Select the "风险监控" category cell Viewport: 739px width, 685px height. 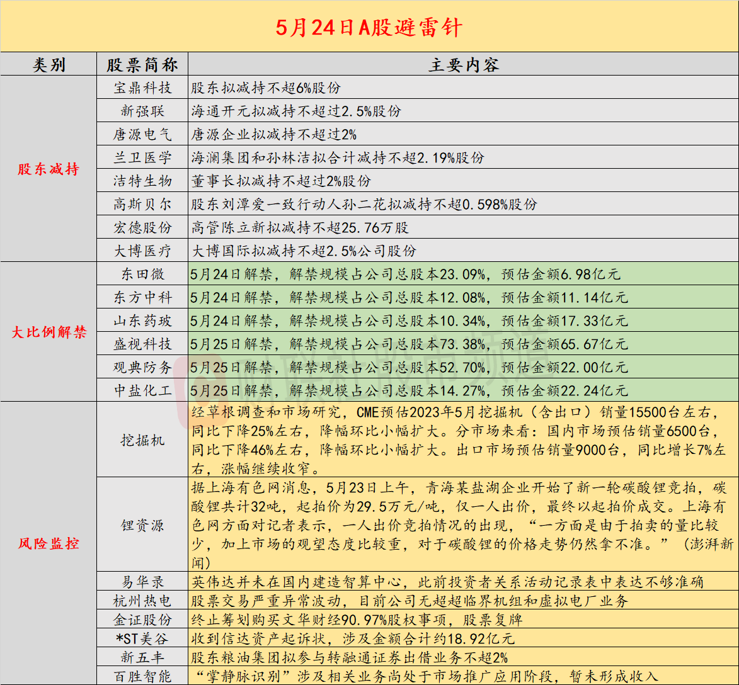point(49,543)
